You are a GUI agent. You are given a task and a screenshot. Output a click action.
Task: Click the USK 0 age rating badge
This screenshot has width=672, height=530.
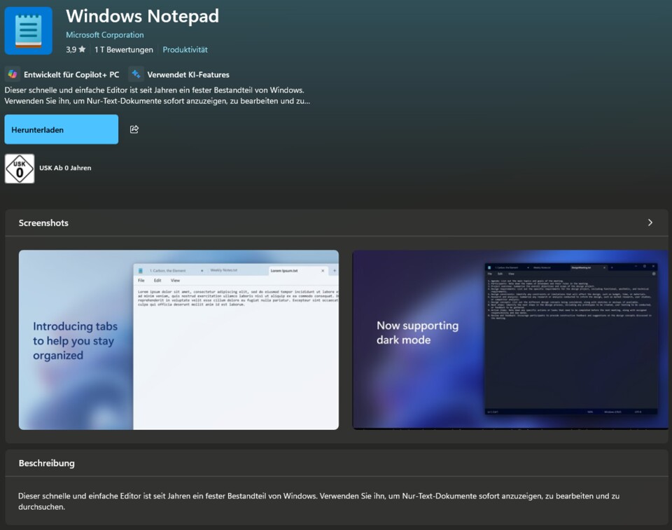(x=19, y=168)
